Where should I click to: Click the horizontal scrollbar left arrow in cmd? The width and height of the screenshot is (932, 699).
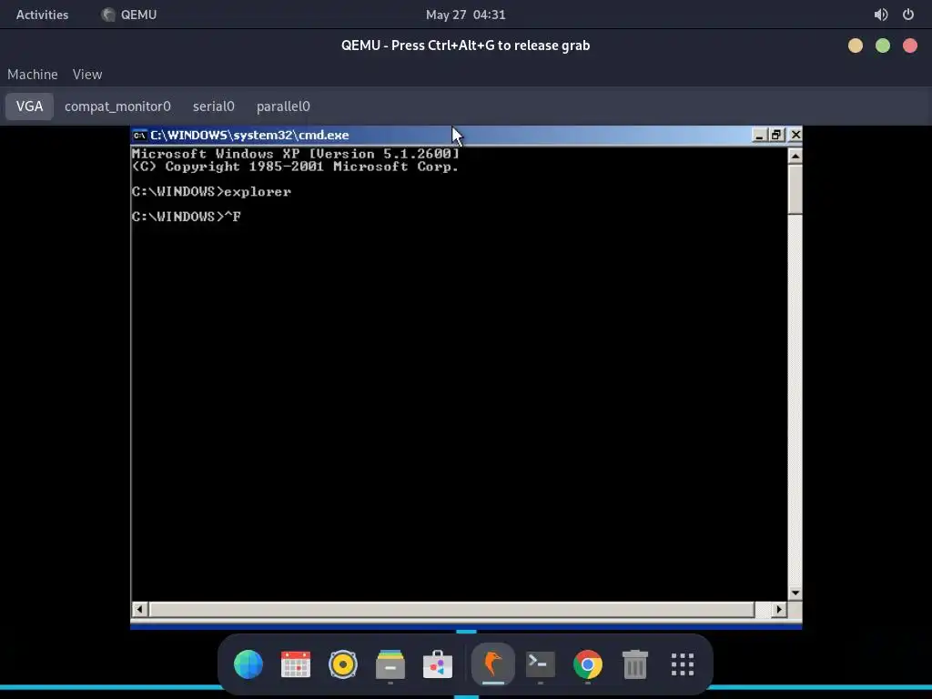tap(139, 609)
